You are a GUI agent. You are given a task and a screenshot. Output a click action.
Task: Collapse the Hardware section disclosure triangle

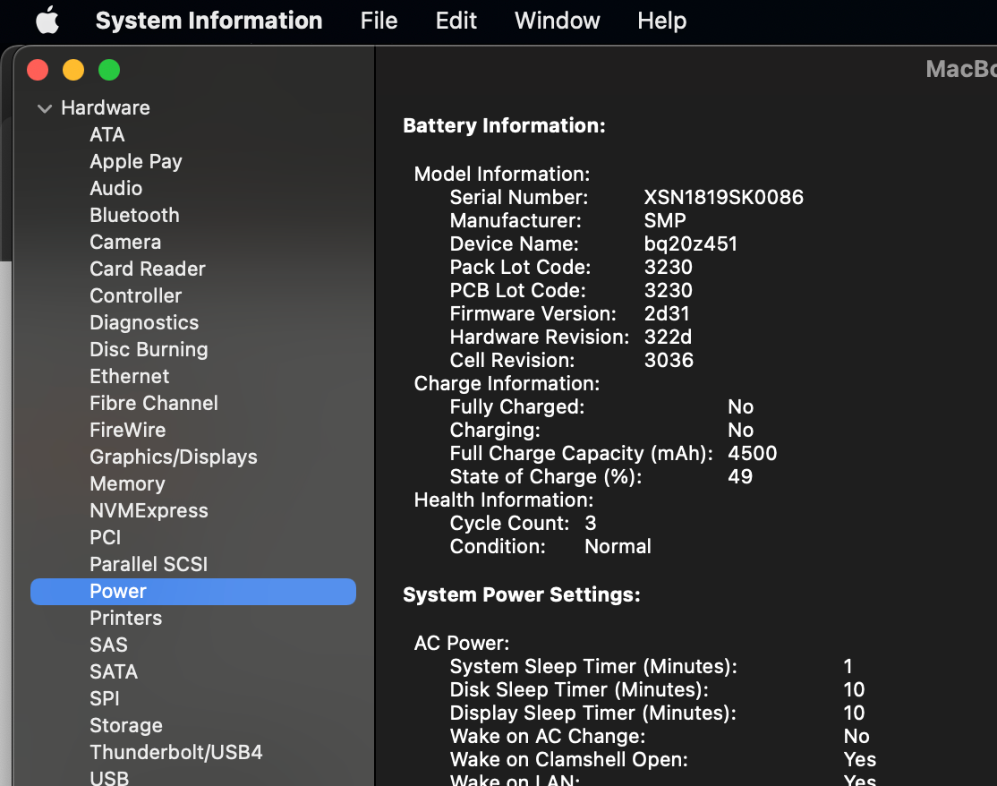click(44, 107)
